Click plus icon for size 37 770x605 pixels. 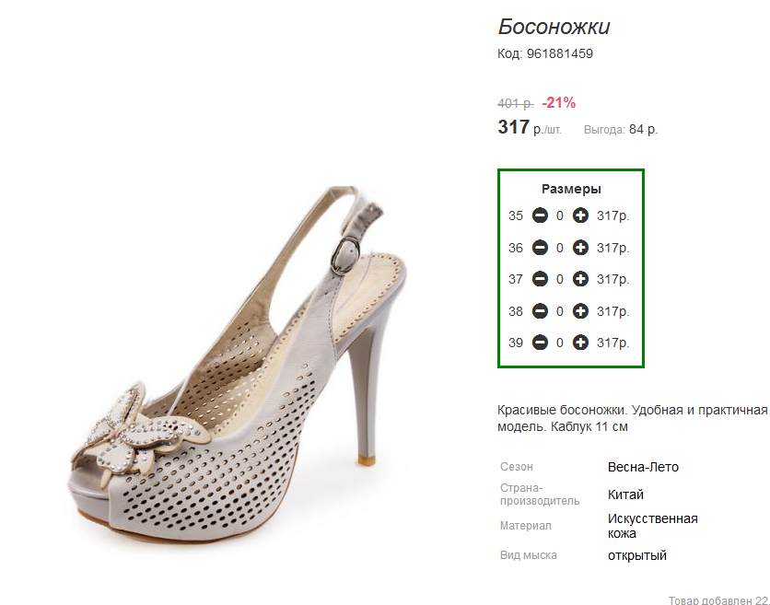(580, 279)
